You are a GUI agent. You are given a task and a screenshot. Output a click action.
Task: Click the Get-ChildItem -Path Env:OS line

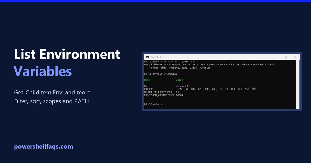[210, 65]
